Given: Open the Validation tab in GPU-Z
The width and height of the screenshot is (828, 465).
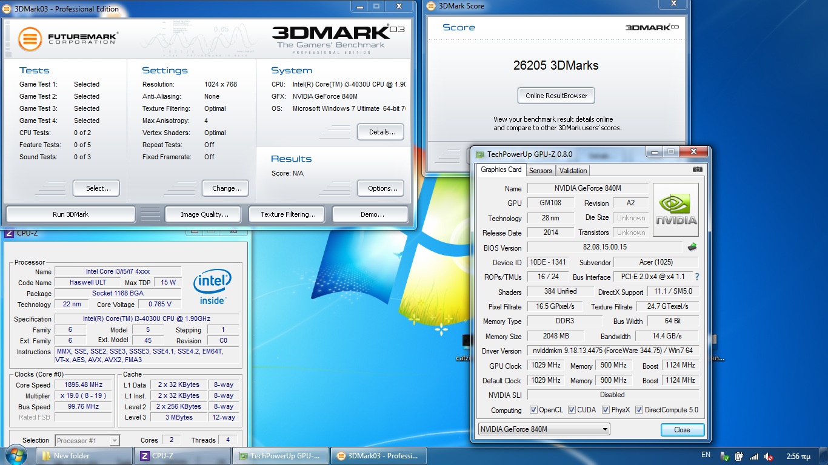Looking at the screenshot, I should (573, 171).
